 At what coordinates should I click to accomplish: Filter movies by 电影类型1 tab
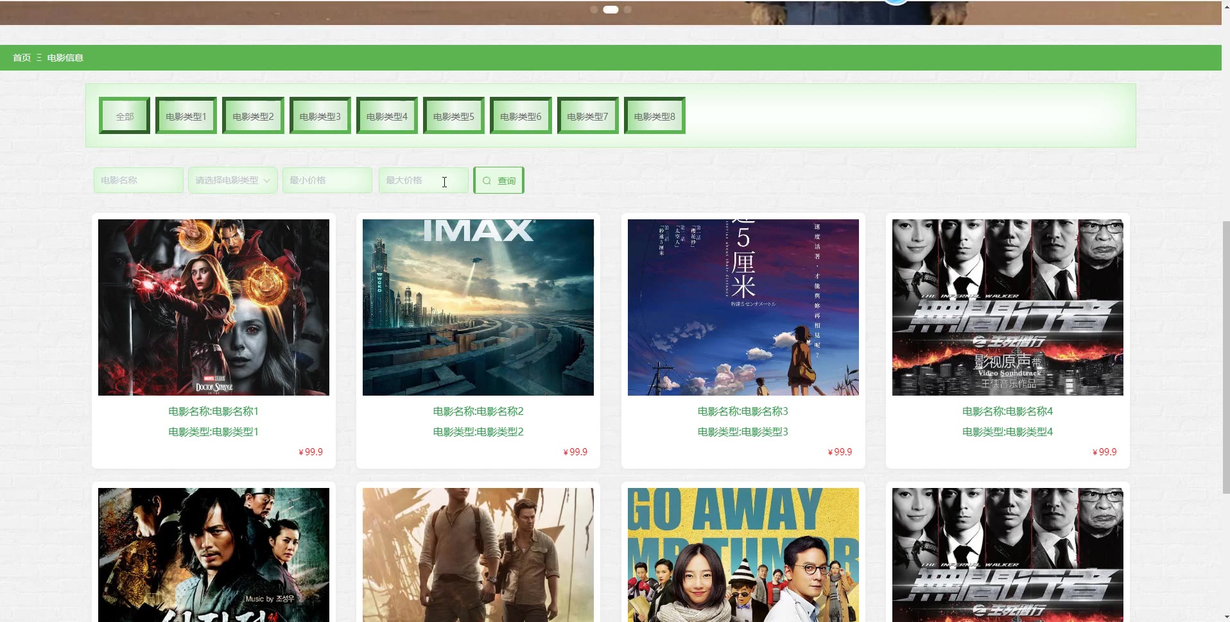(x=186, y=116)
